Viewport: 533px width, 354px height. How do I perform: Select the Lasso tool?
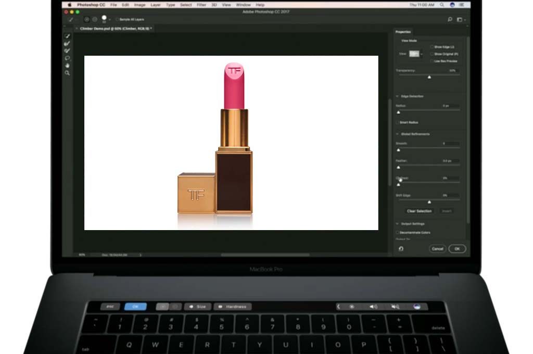click(67, 58)
